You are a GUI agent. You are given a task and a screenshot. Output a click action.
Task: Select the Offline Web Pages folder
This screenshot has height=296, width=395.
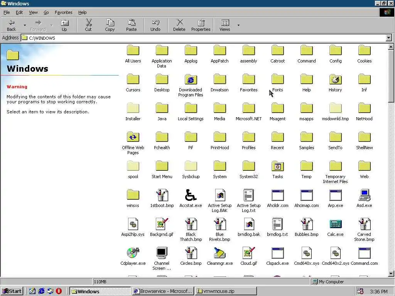click(133, 143)
